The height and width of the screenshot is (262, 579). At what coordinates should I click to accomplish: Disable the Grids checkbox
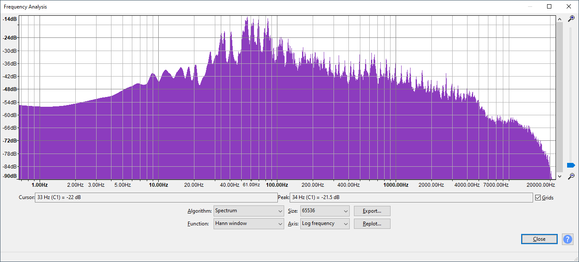pyautogui.click(x=538, y=198)
